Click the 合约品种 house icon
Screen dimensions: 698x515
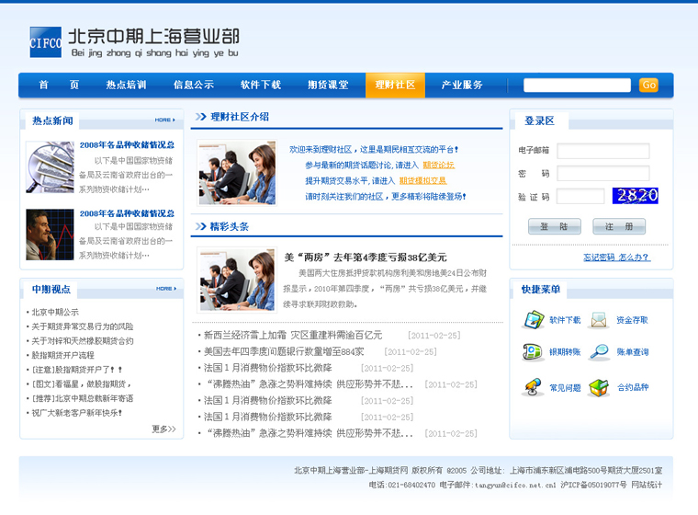[599, 387]
